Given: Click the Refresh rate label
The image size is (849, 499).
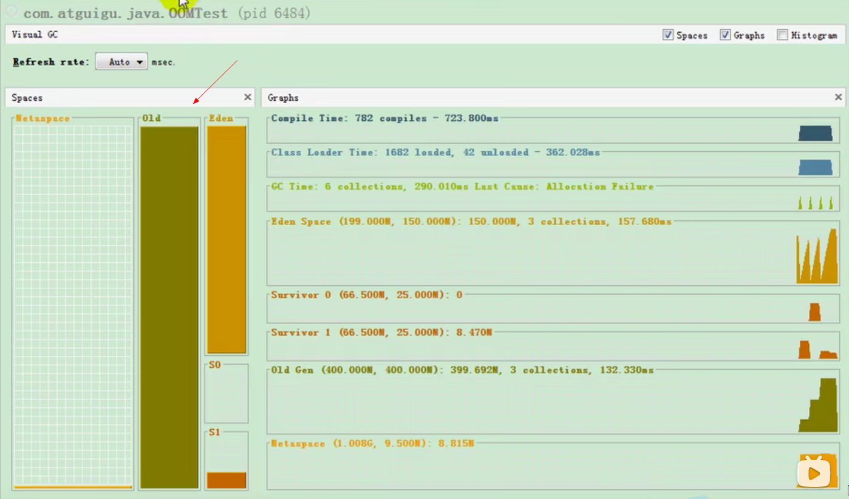Looking at the screenshot, I should pyautogui.click(x=51, y=62).
